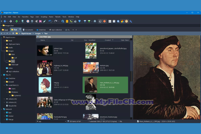
Task: Click the hamburger menu icon in breadcrumb bar
Action: (13, 33)
